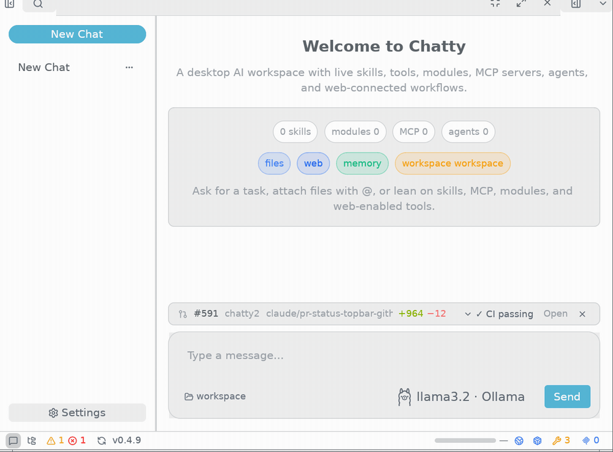Open Settings from the sidebar
The width and height of the screenshot is (613, 452).
tap(77, 413)
